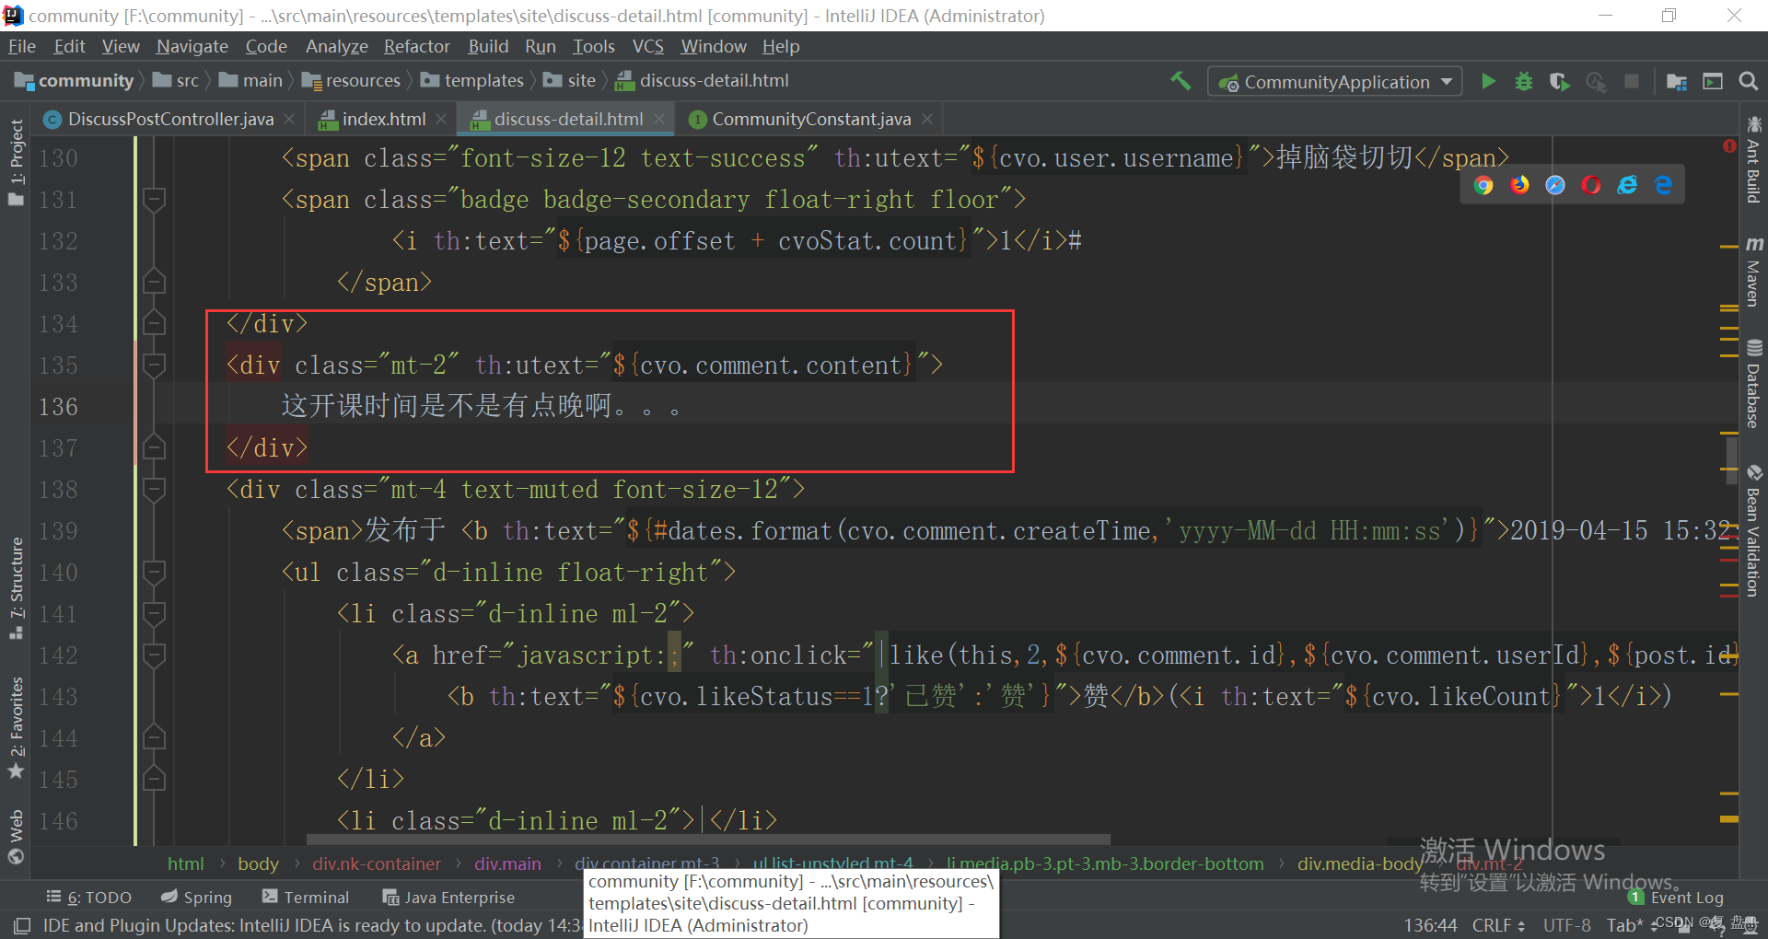
Task: Start debugging with the bug icon
Action: coord(1524,81)
